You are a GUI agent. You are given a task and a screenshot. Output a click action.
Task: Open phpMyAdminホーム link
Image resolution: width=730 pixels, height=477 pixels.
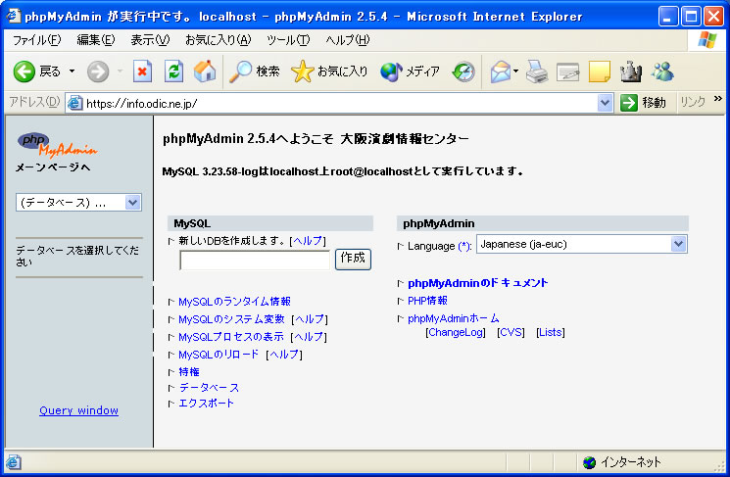point(454,318)
